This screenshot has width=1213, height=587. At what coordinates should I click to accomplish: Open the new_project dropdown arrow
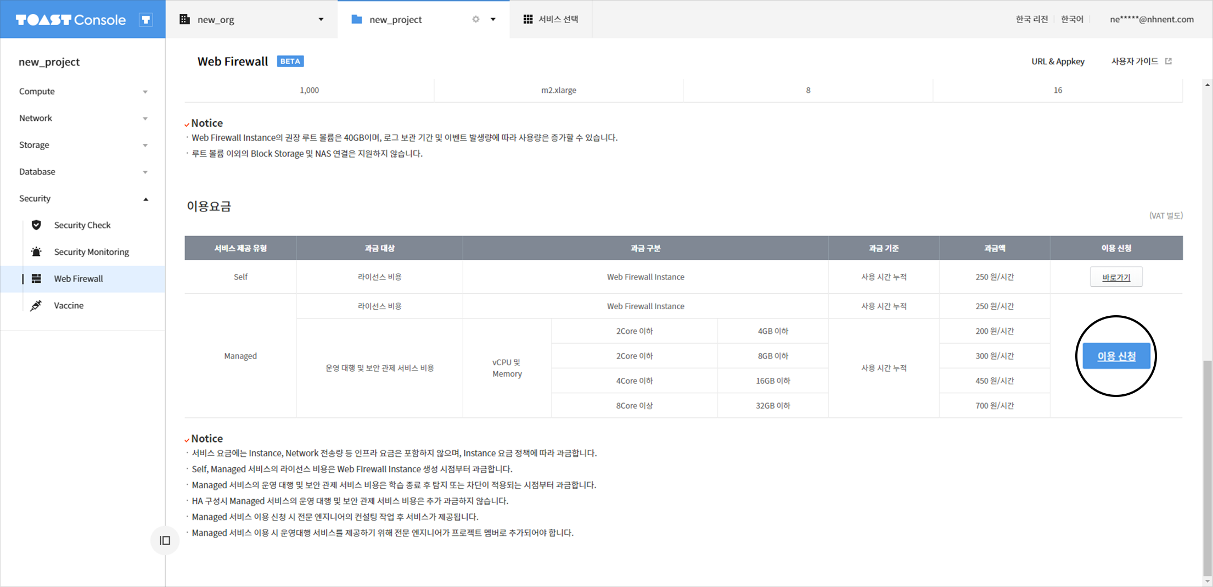pos(493,19)
